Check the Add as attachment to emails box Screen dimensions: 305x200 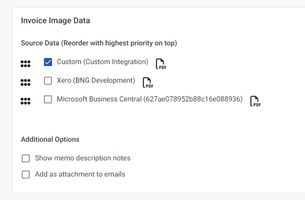[x=26, y=174]
